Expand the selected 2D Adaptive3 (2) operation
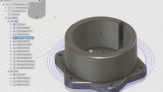The image size is (163, 92). click(x=11, y=38)
